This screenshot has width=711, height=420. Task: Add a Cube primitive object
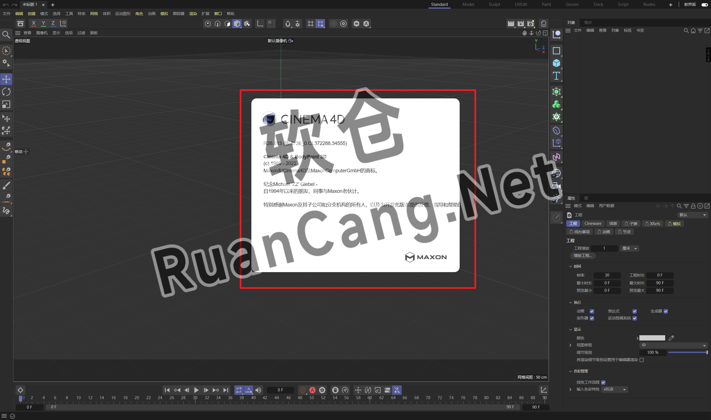point(556,63)
